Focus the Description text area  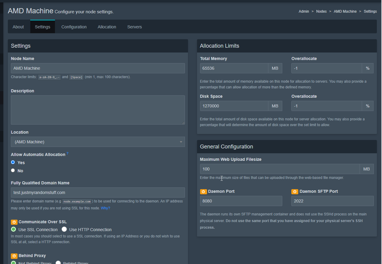tap(98, 110)
